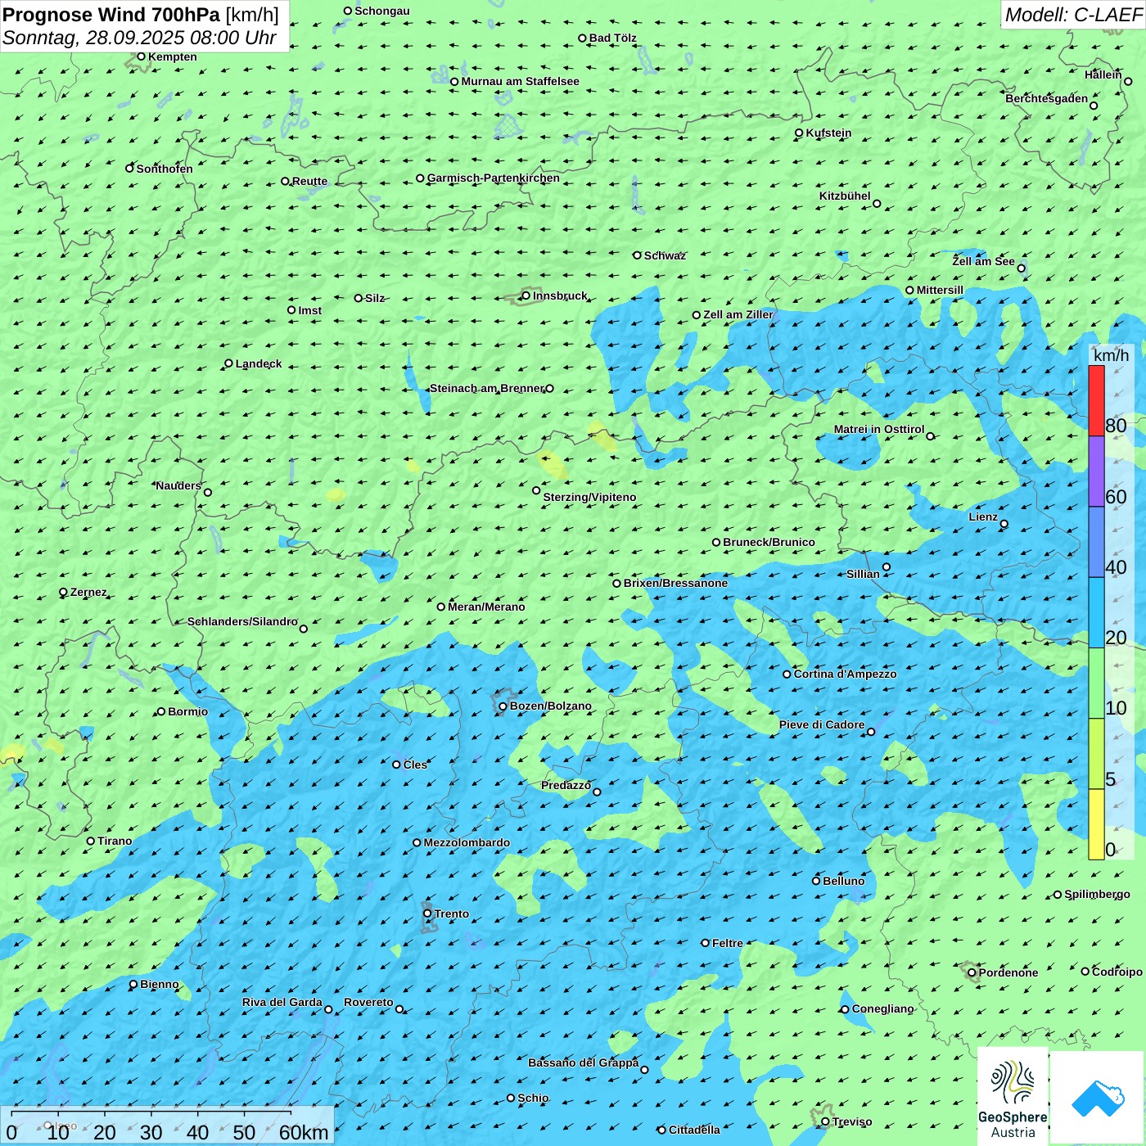Click the Belluno city marker
Viewport: 1146px width, 1146px height.
point(816,881)
